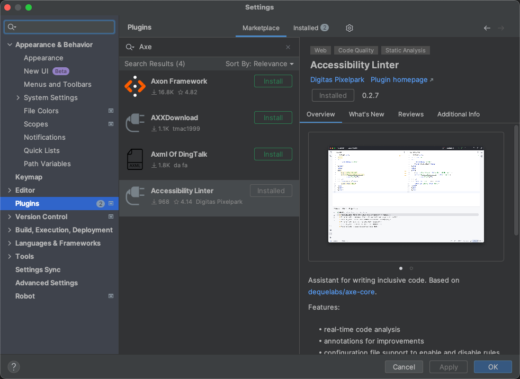The height and width of the screenshot is (379, 520).
Task: Collapse the Appearance & Behavior section
Action: click(x=9, y=44)
